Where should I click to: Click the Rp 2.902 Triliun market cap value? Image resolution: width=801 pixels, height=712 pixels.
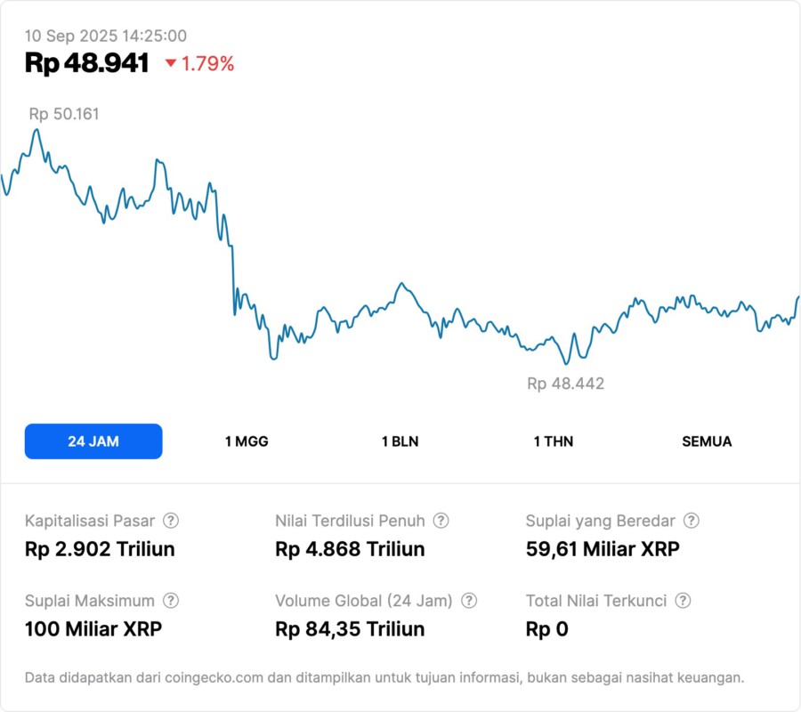(x=100, y=549)
